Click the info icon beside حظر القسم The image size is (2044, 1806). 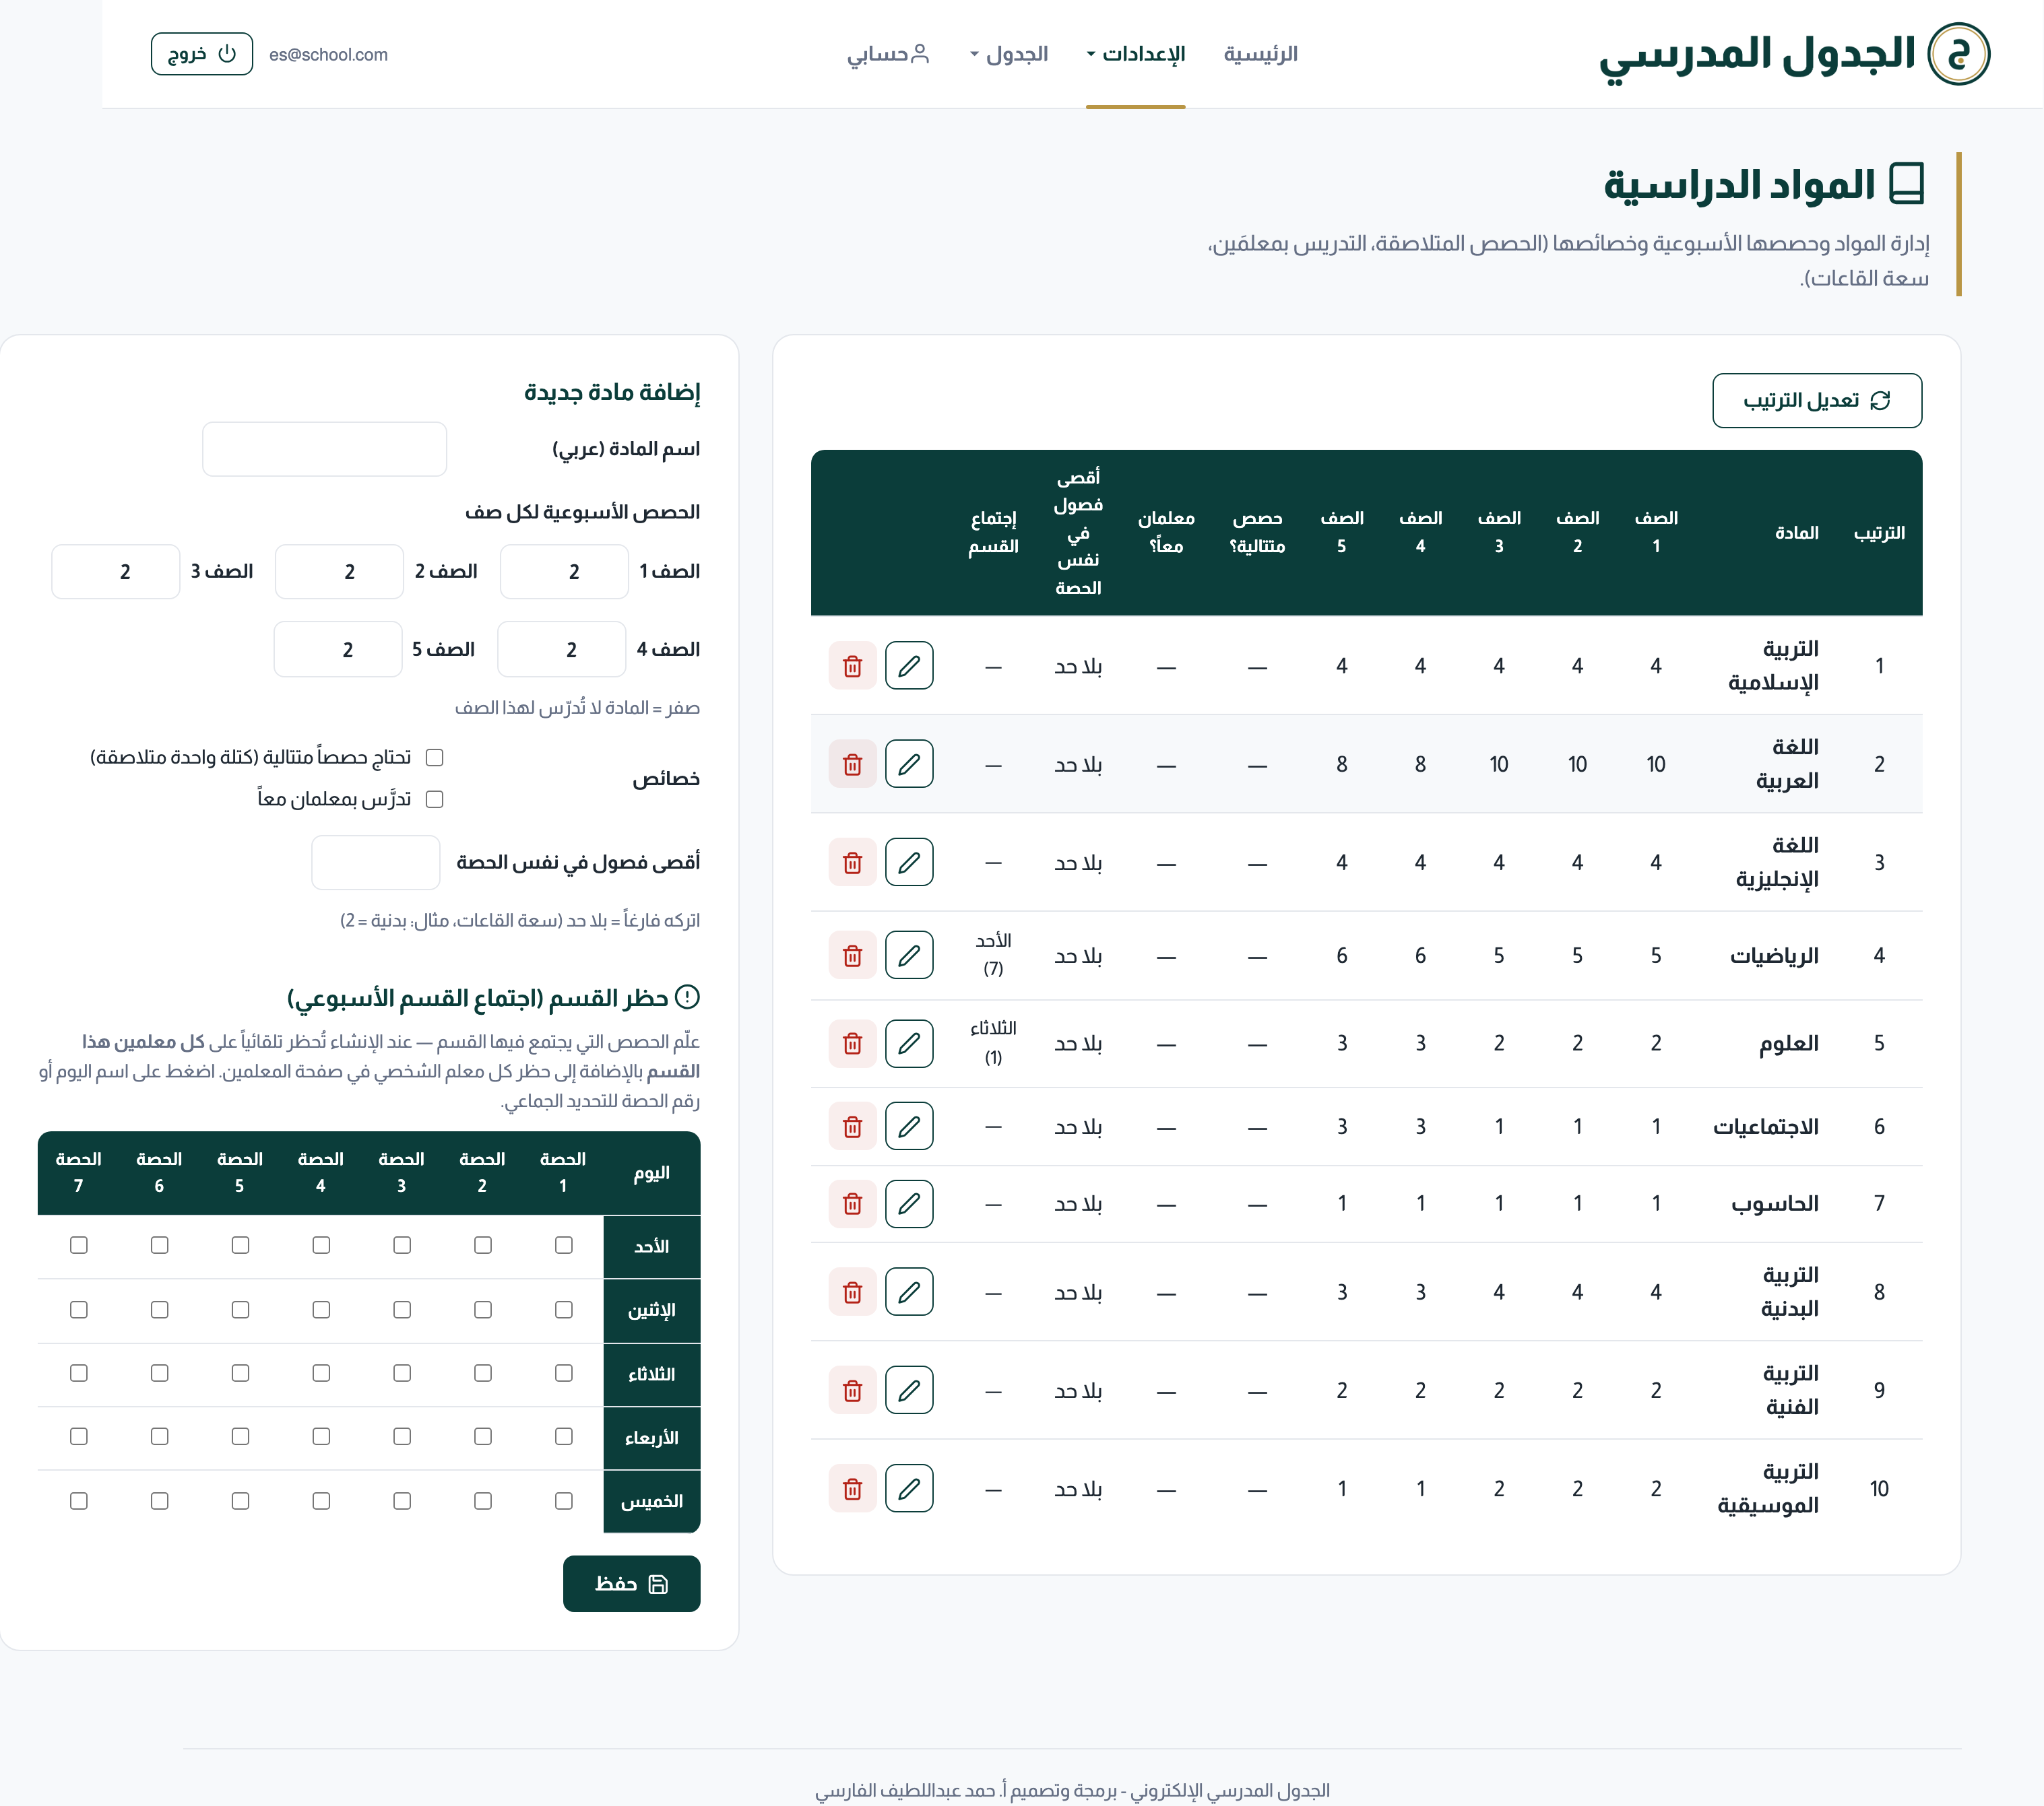click(x=688, y=997)
